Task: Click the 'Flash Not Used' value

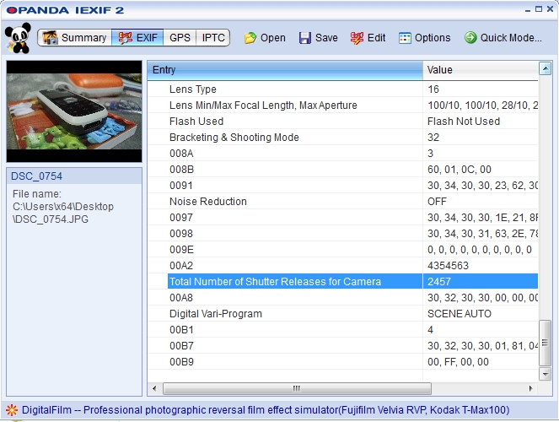Action: point(464,122)
